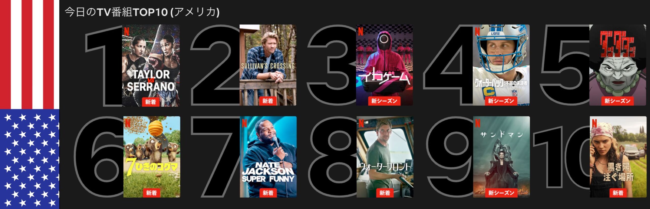Click the Netflix N logo on Nate Jackson poster
The width and height of the screenshot is (650, 209).
point(244,123)
